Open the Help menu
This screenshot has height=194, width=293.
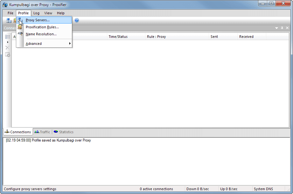60,13
